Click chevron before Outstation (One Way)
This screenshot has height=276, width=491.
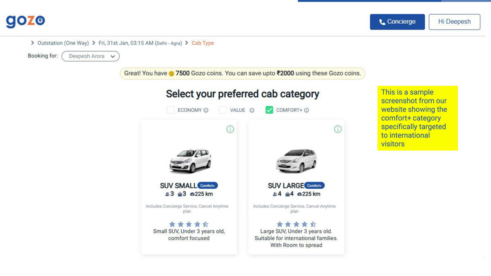click(33, 43)
